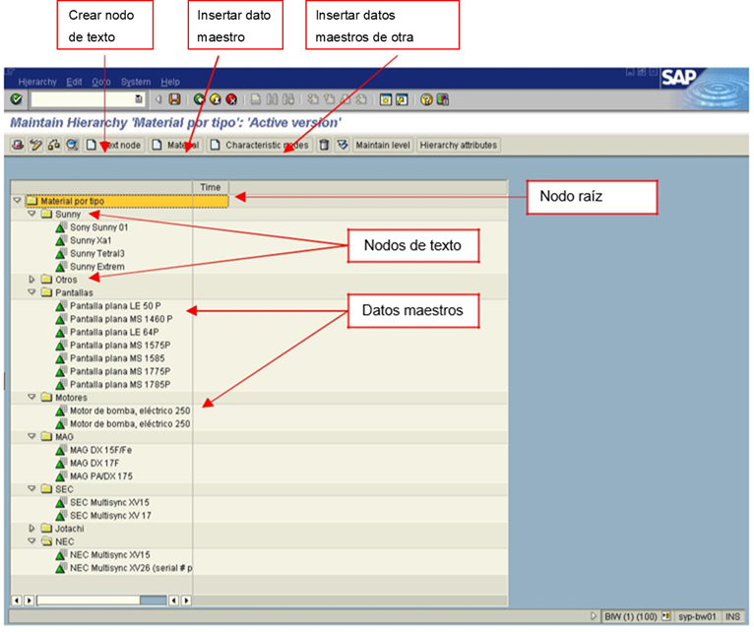Collapse the Sunny folder node
Viewport: 754px width, 632px height.
(31, 214)
